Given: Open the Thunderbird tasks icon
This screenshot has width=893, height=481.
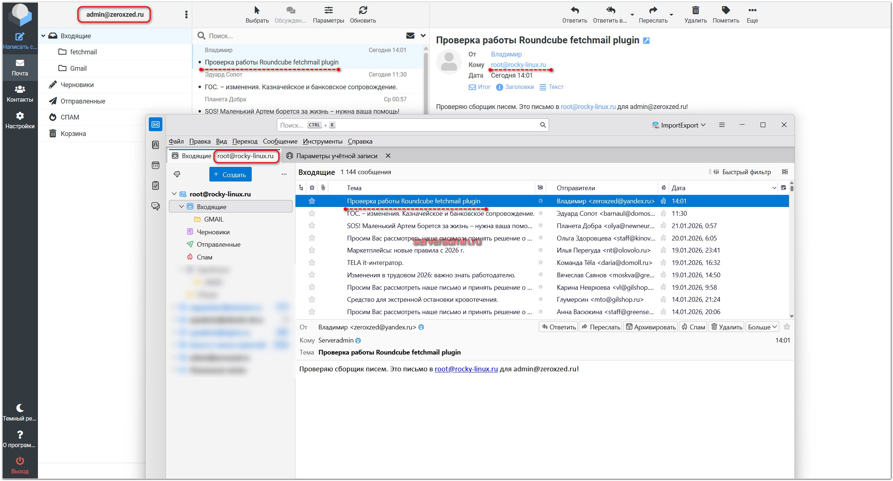Looking at the screenshot, I should [156, 185].
